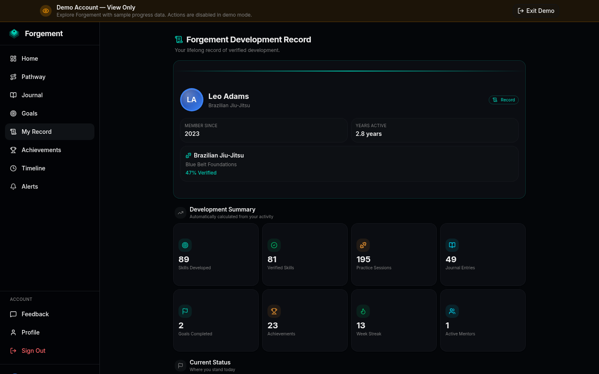This screenshot has height=374, width=599.
Task: Click the Practice Sessions dumbbell icon
Action: tap(363, 245)
